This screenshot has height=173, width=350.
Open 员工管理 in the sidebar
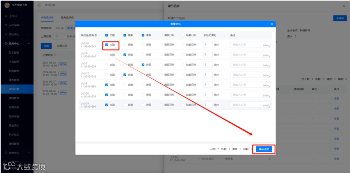(x=14, y=53)
